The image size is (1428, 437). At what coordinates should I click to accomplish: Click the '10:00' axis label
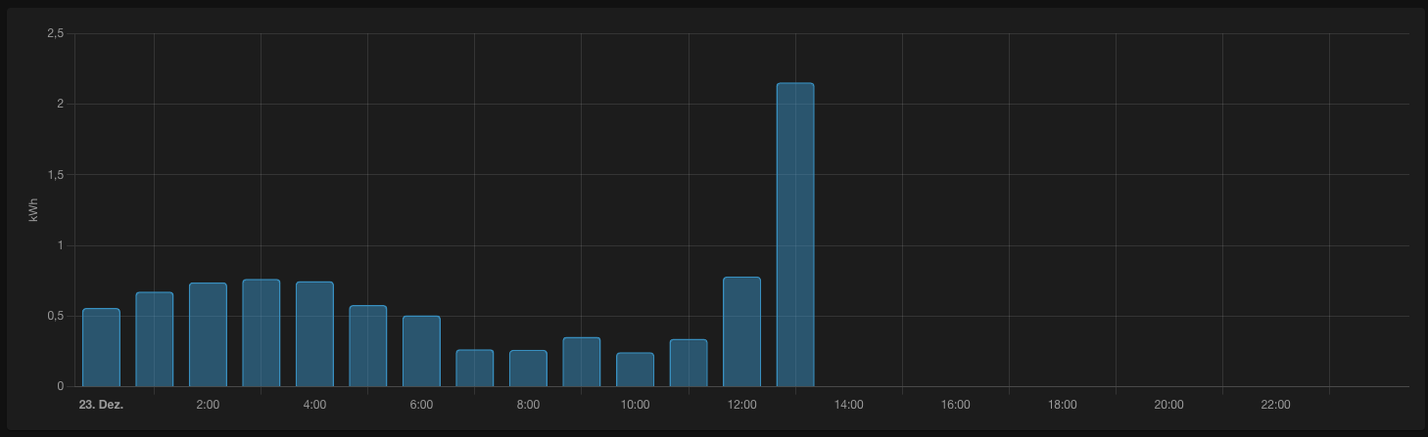pyautogui.click(x=635, y=405)
